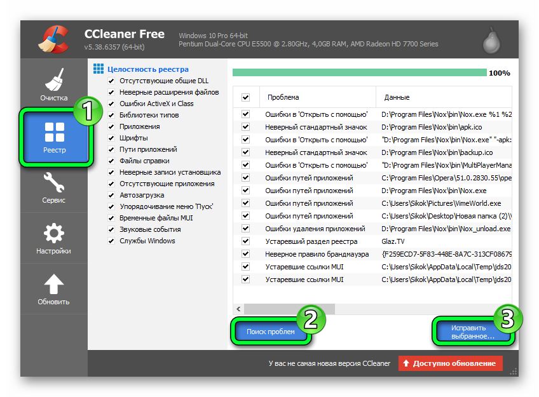Sort by the Проблема column header
The height and width of the screenshot is (397, 539).
click(317, 97)
